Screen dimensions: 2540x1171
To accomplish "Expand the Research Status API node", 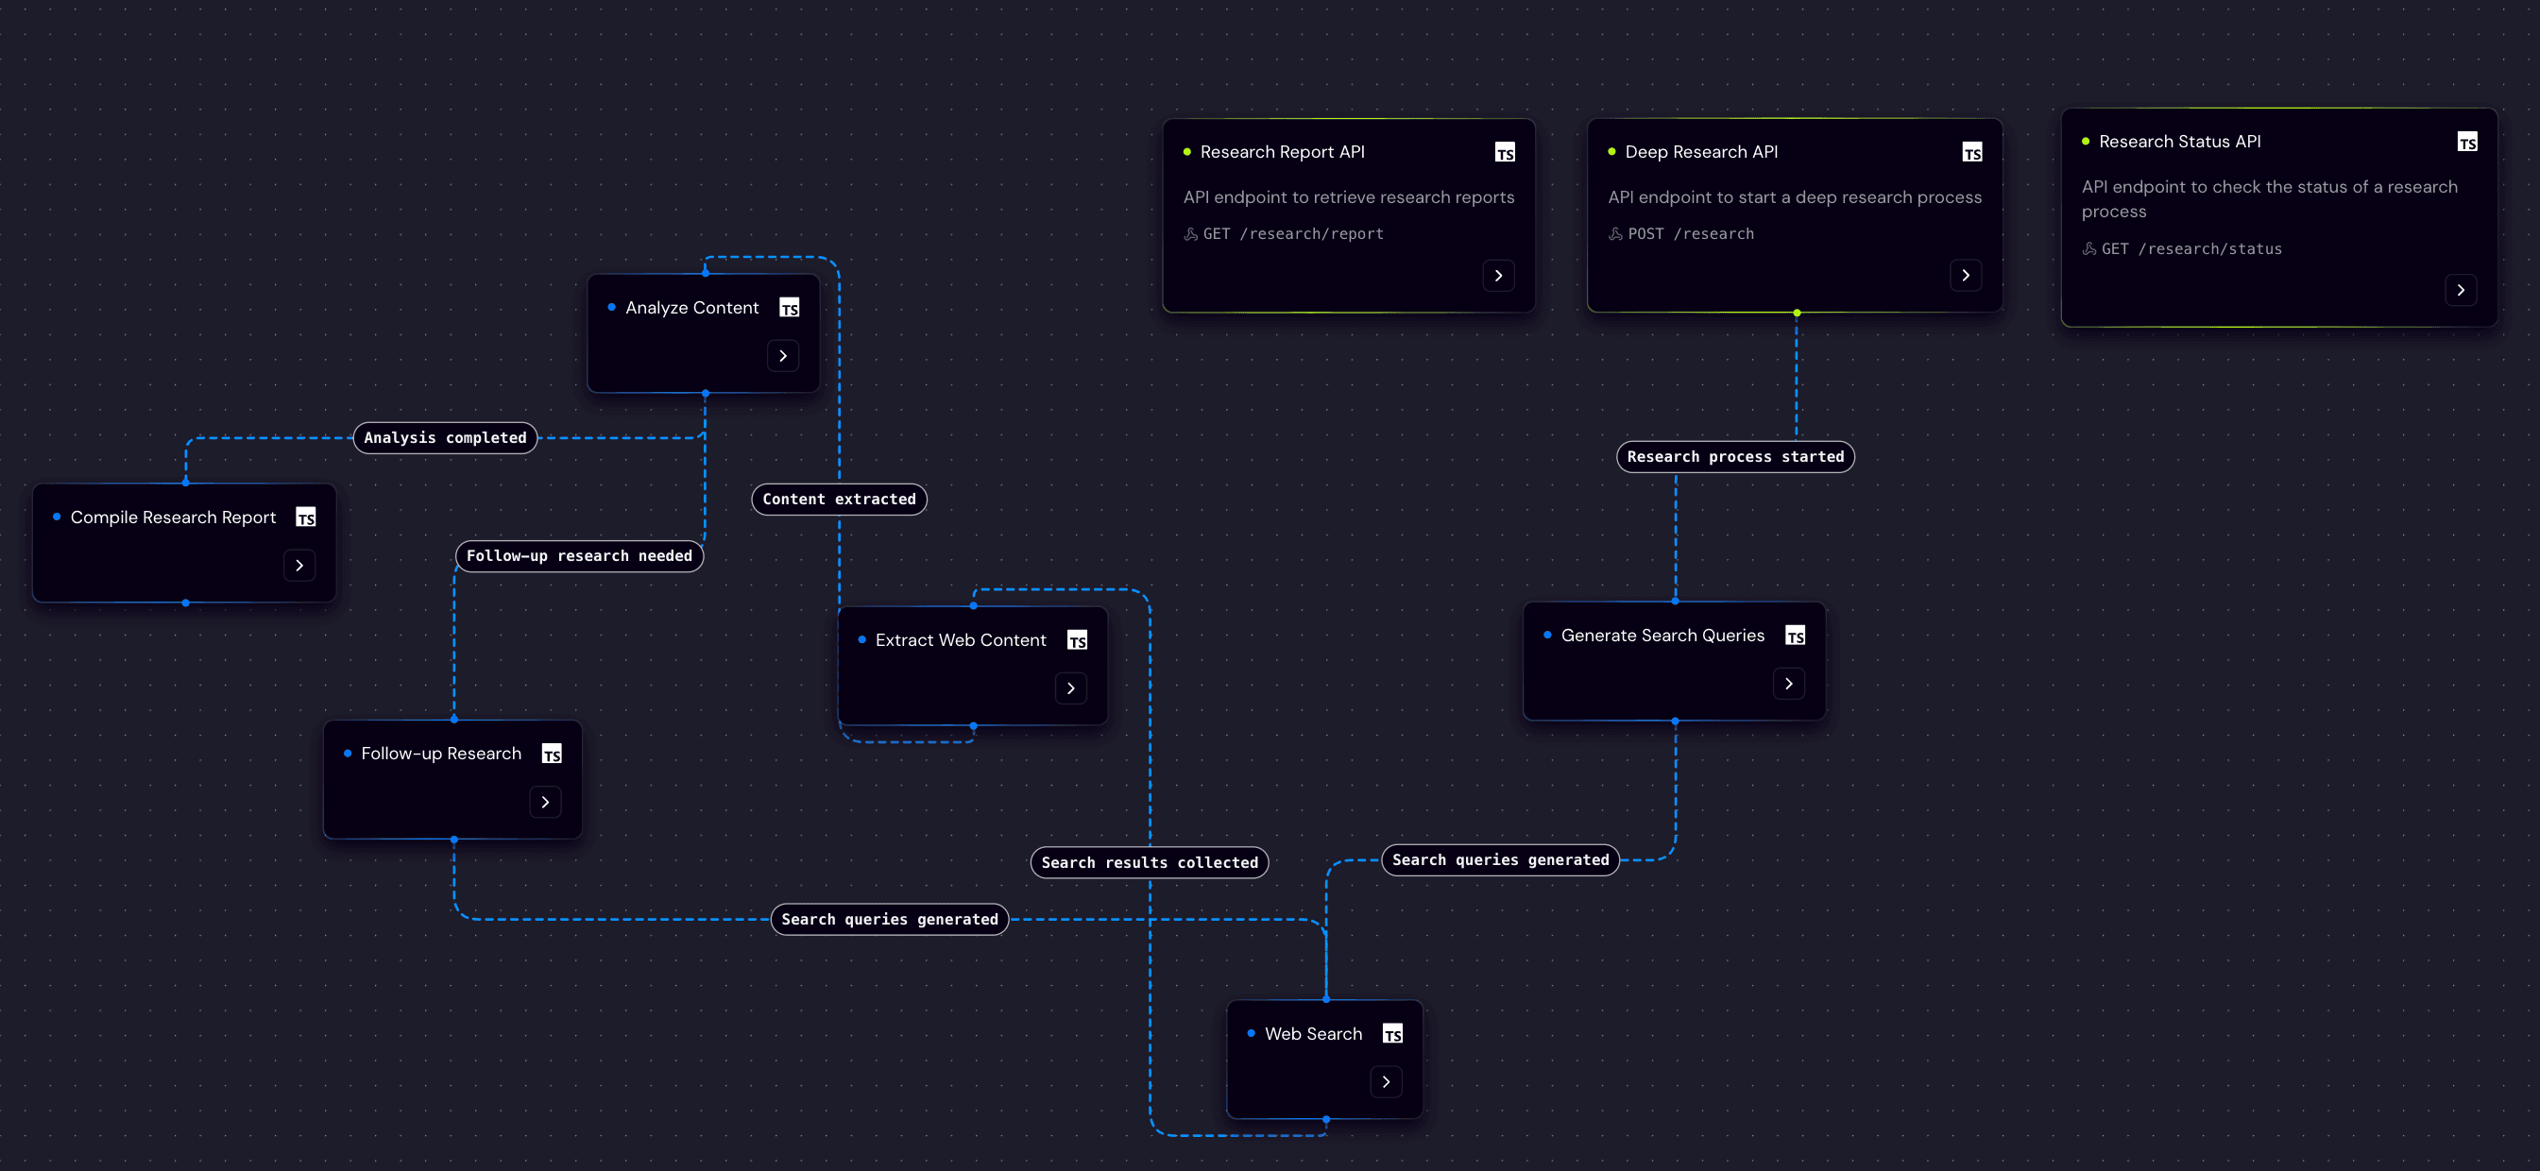I will coord(2460,290).
